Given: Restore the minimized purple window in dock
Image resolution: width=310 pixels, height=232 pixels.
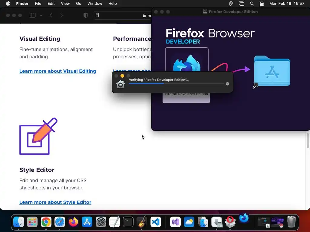Looking at the screenshot, I should (278, 222).
